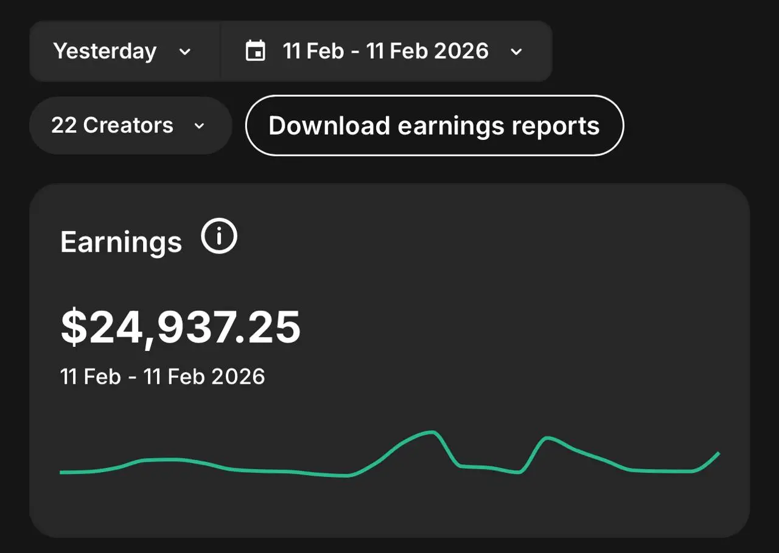Click the calendar icon in date picker

pos(256,51)
